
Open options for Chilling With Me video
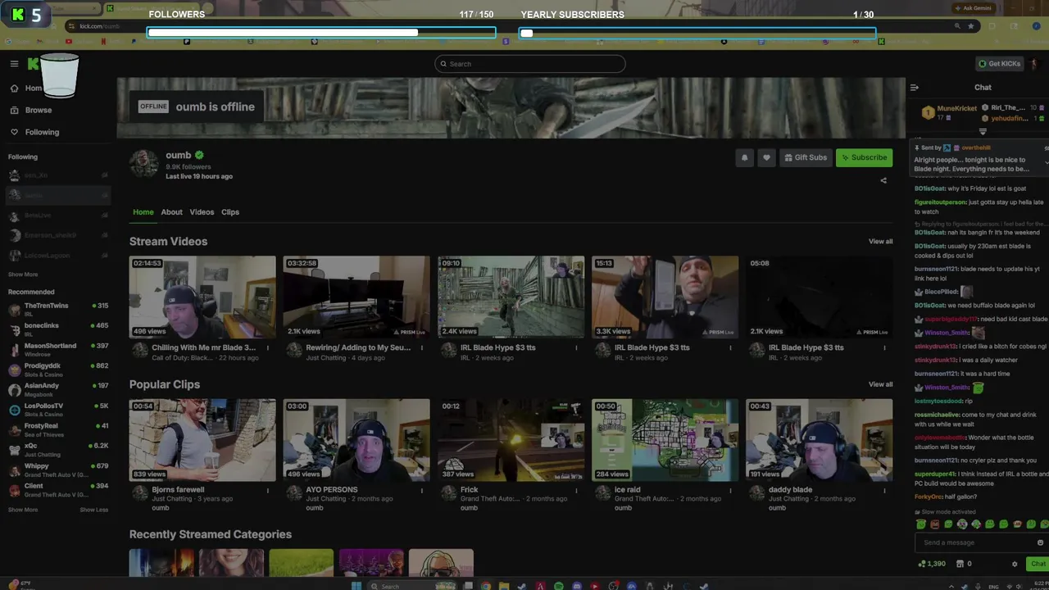click(268, 347)
